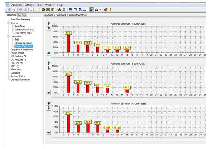Click the 33.1 bar label in I C chart

[x=88, y=122]
